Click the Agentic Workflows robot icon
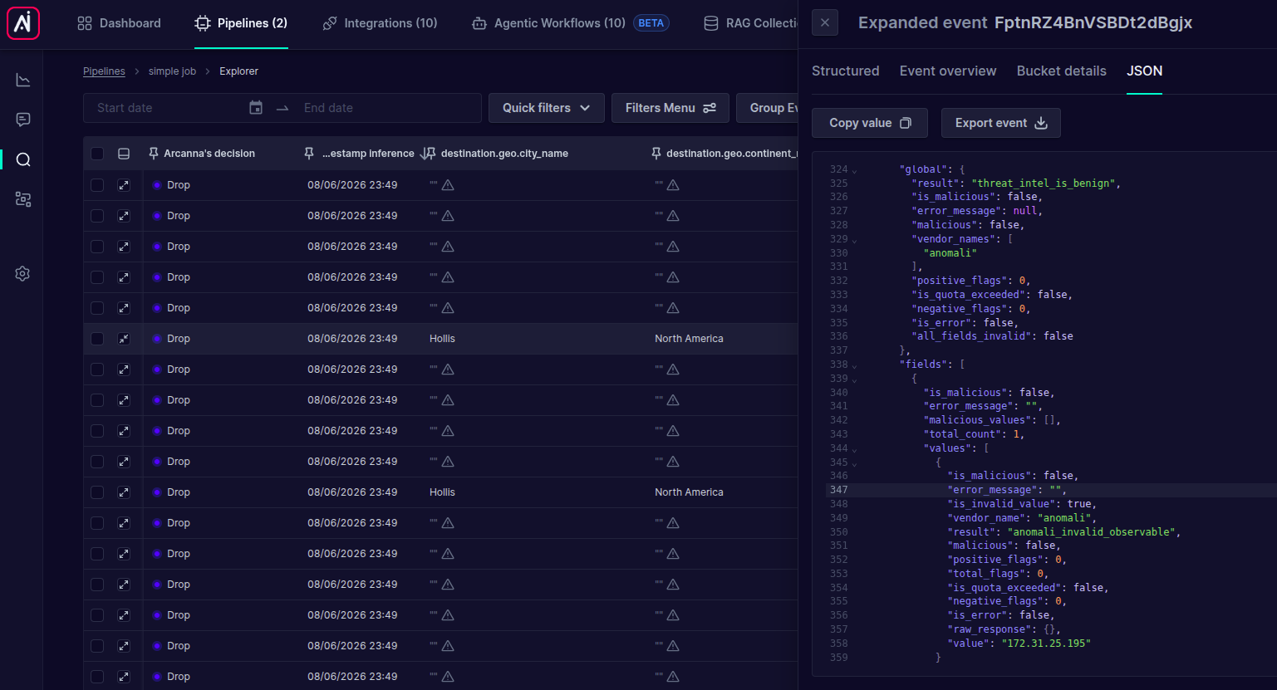 pos(479,23)
